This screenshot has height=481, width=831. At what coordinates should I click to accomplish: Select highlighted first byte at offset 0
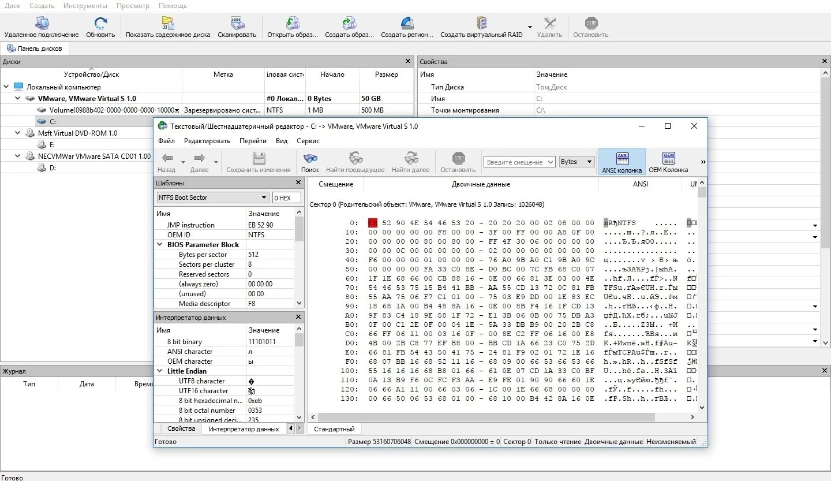tap(373, 223)
